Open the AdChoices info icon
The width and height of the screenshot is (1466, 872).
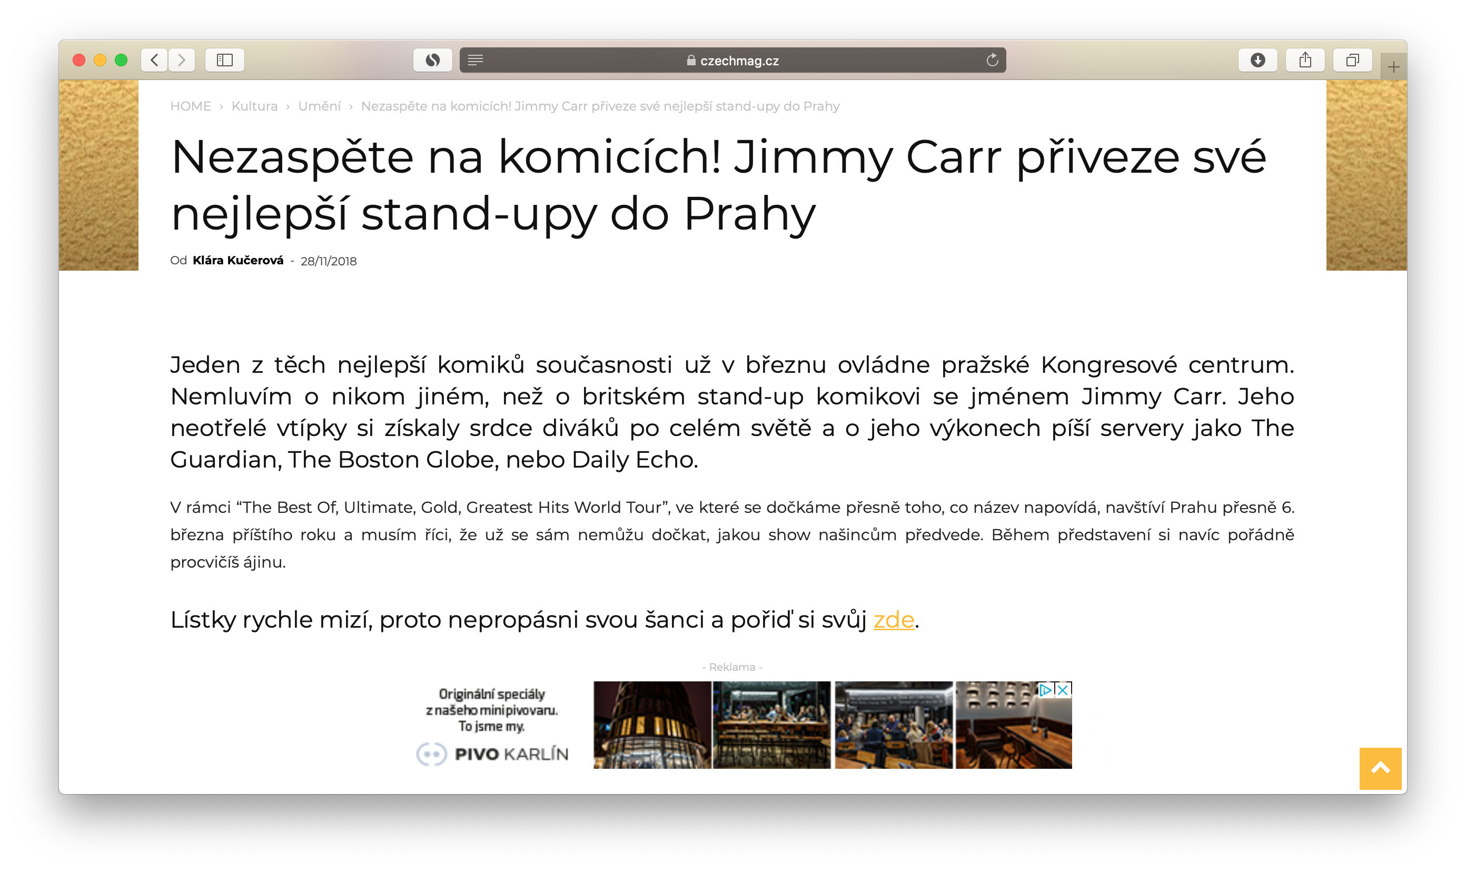tap(1045, 690)
